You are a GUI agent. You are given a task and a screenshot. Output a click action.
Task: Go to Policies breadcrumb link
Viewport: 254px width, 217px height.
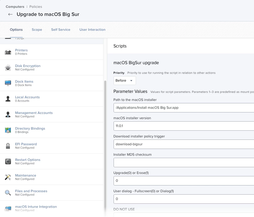(36, 7)
